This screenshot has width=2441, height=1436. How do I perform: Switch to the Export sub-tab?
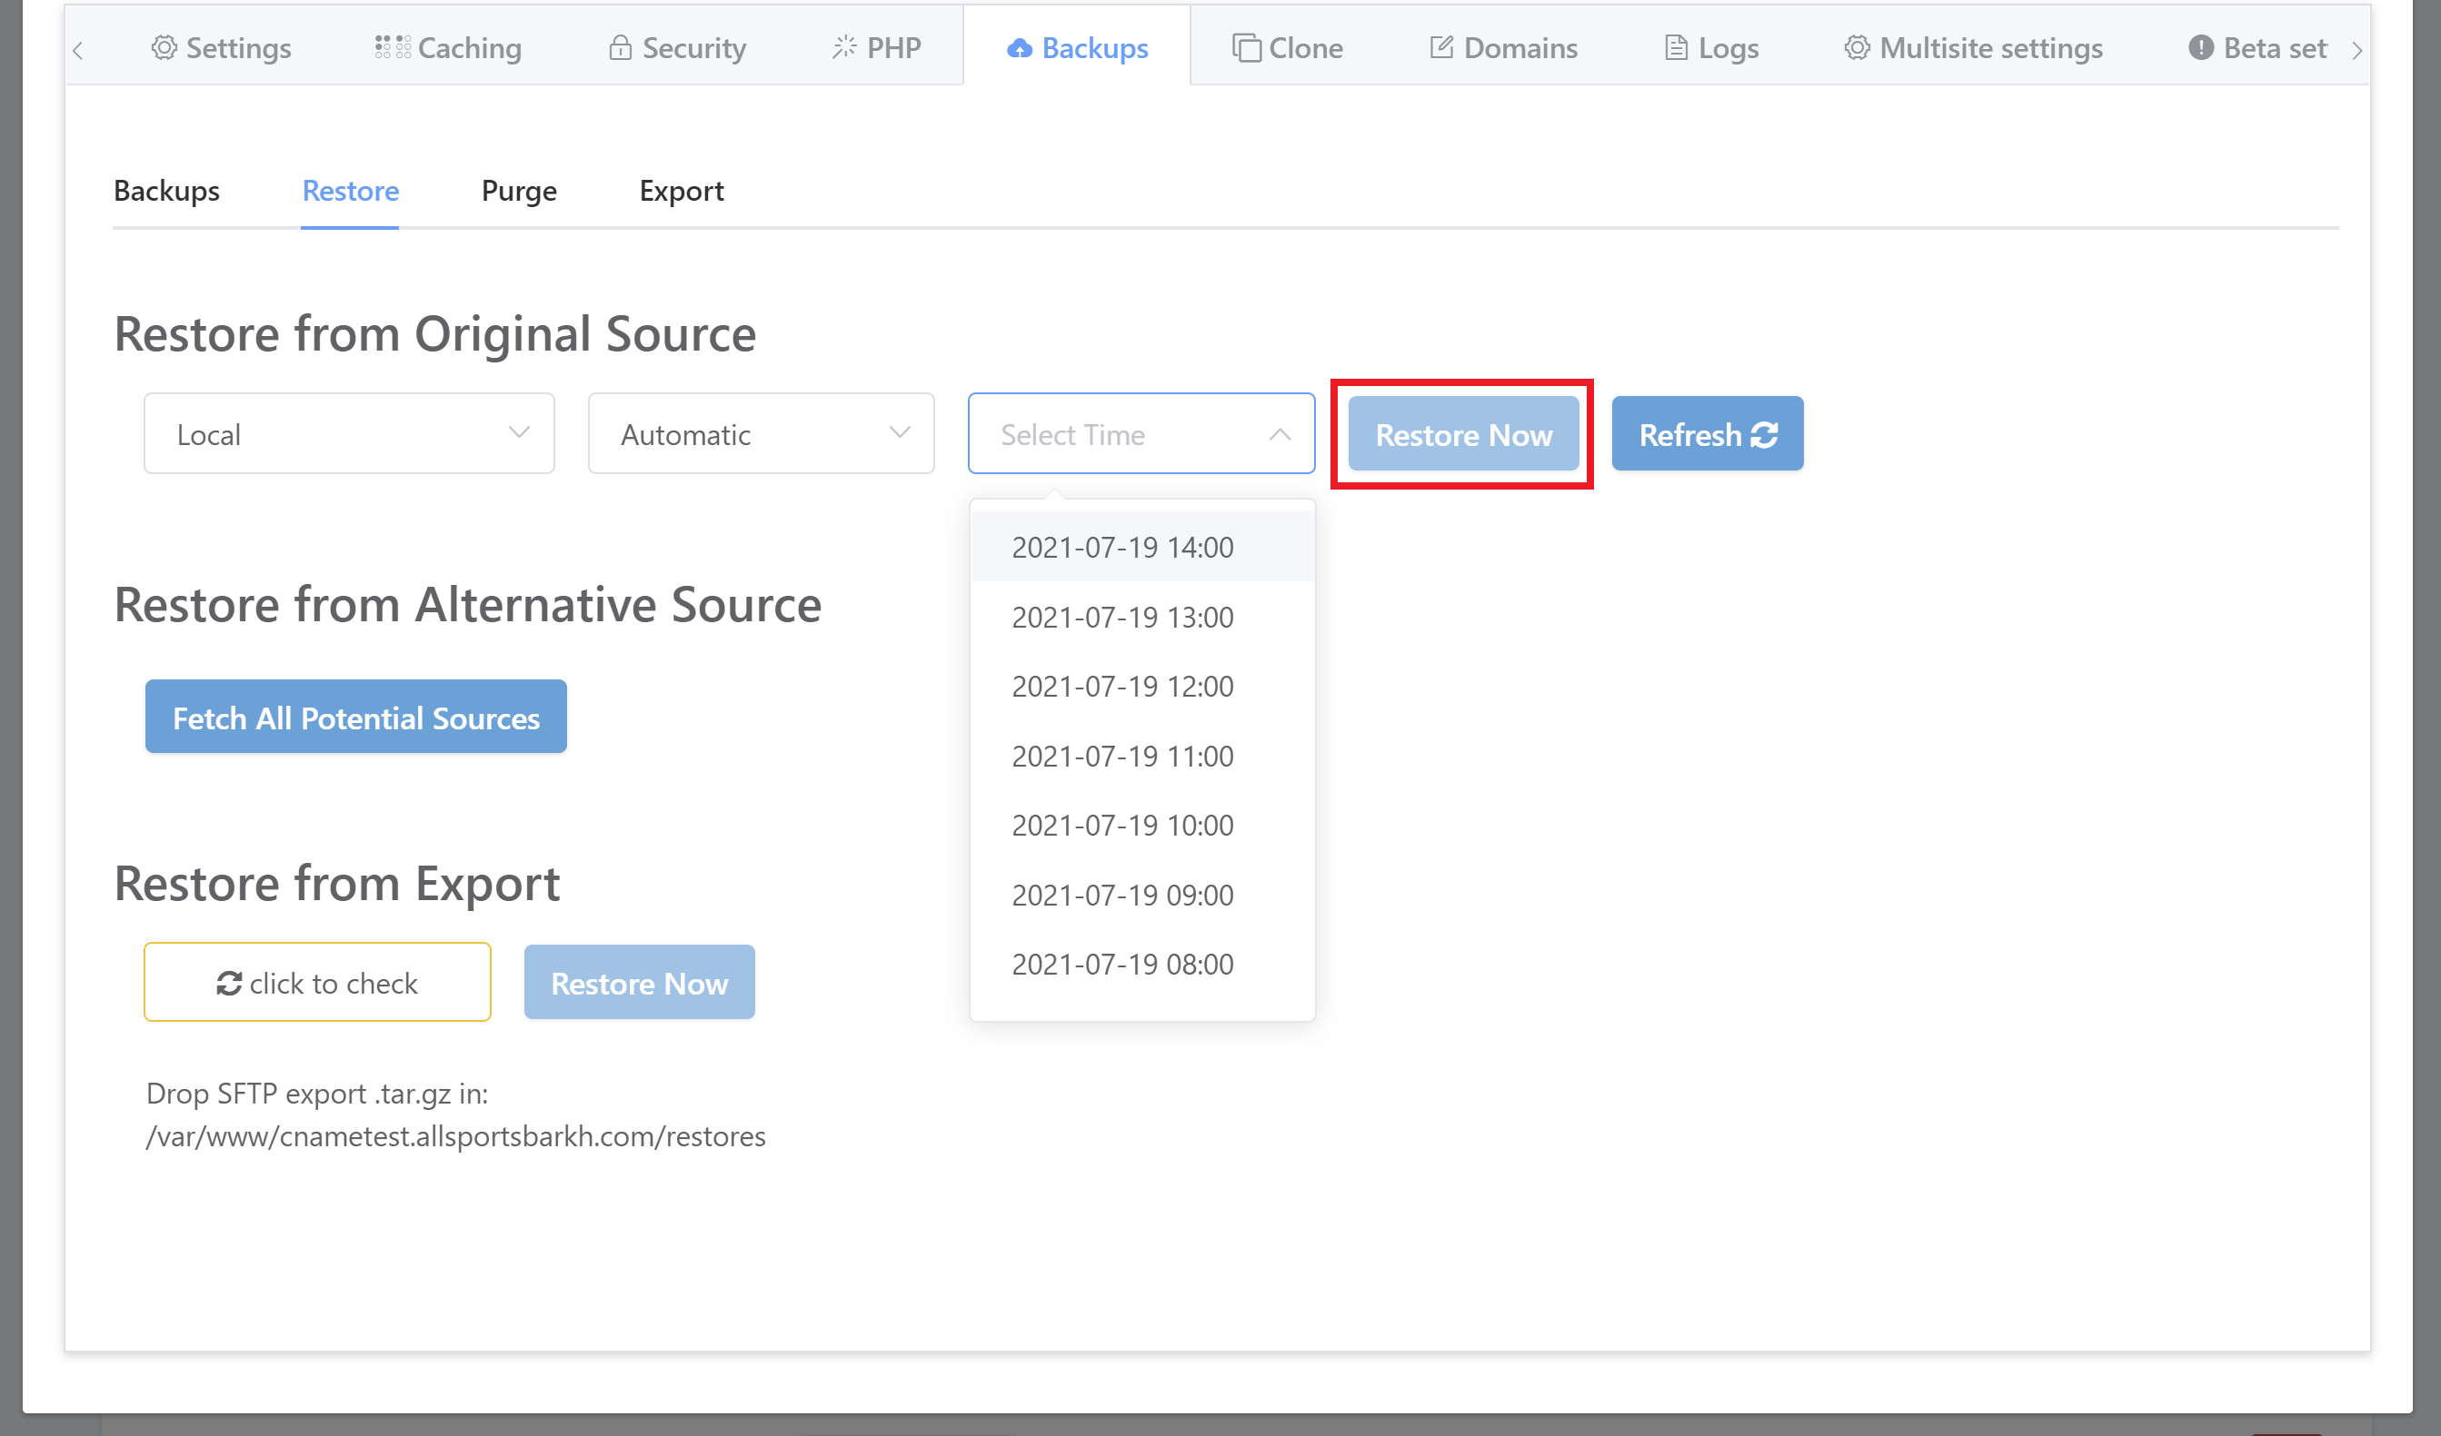(x=682, y=191)
